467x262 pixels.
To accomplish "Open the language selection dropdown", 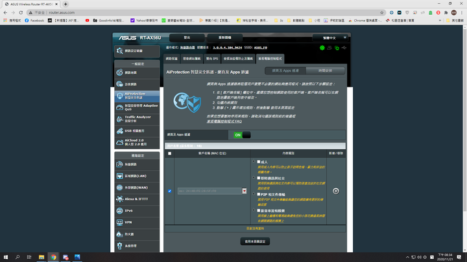I will [x=330, y=38].
